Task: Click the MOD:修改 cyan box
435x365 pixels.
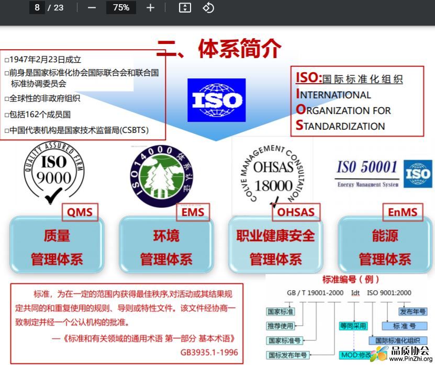Action: [x=355, y=355]
